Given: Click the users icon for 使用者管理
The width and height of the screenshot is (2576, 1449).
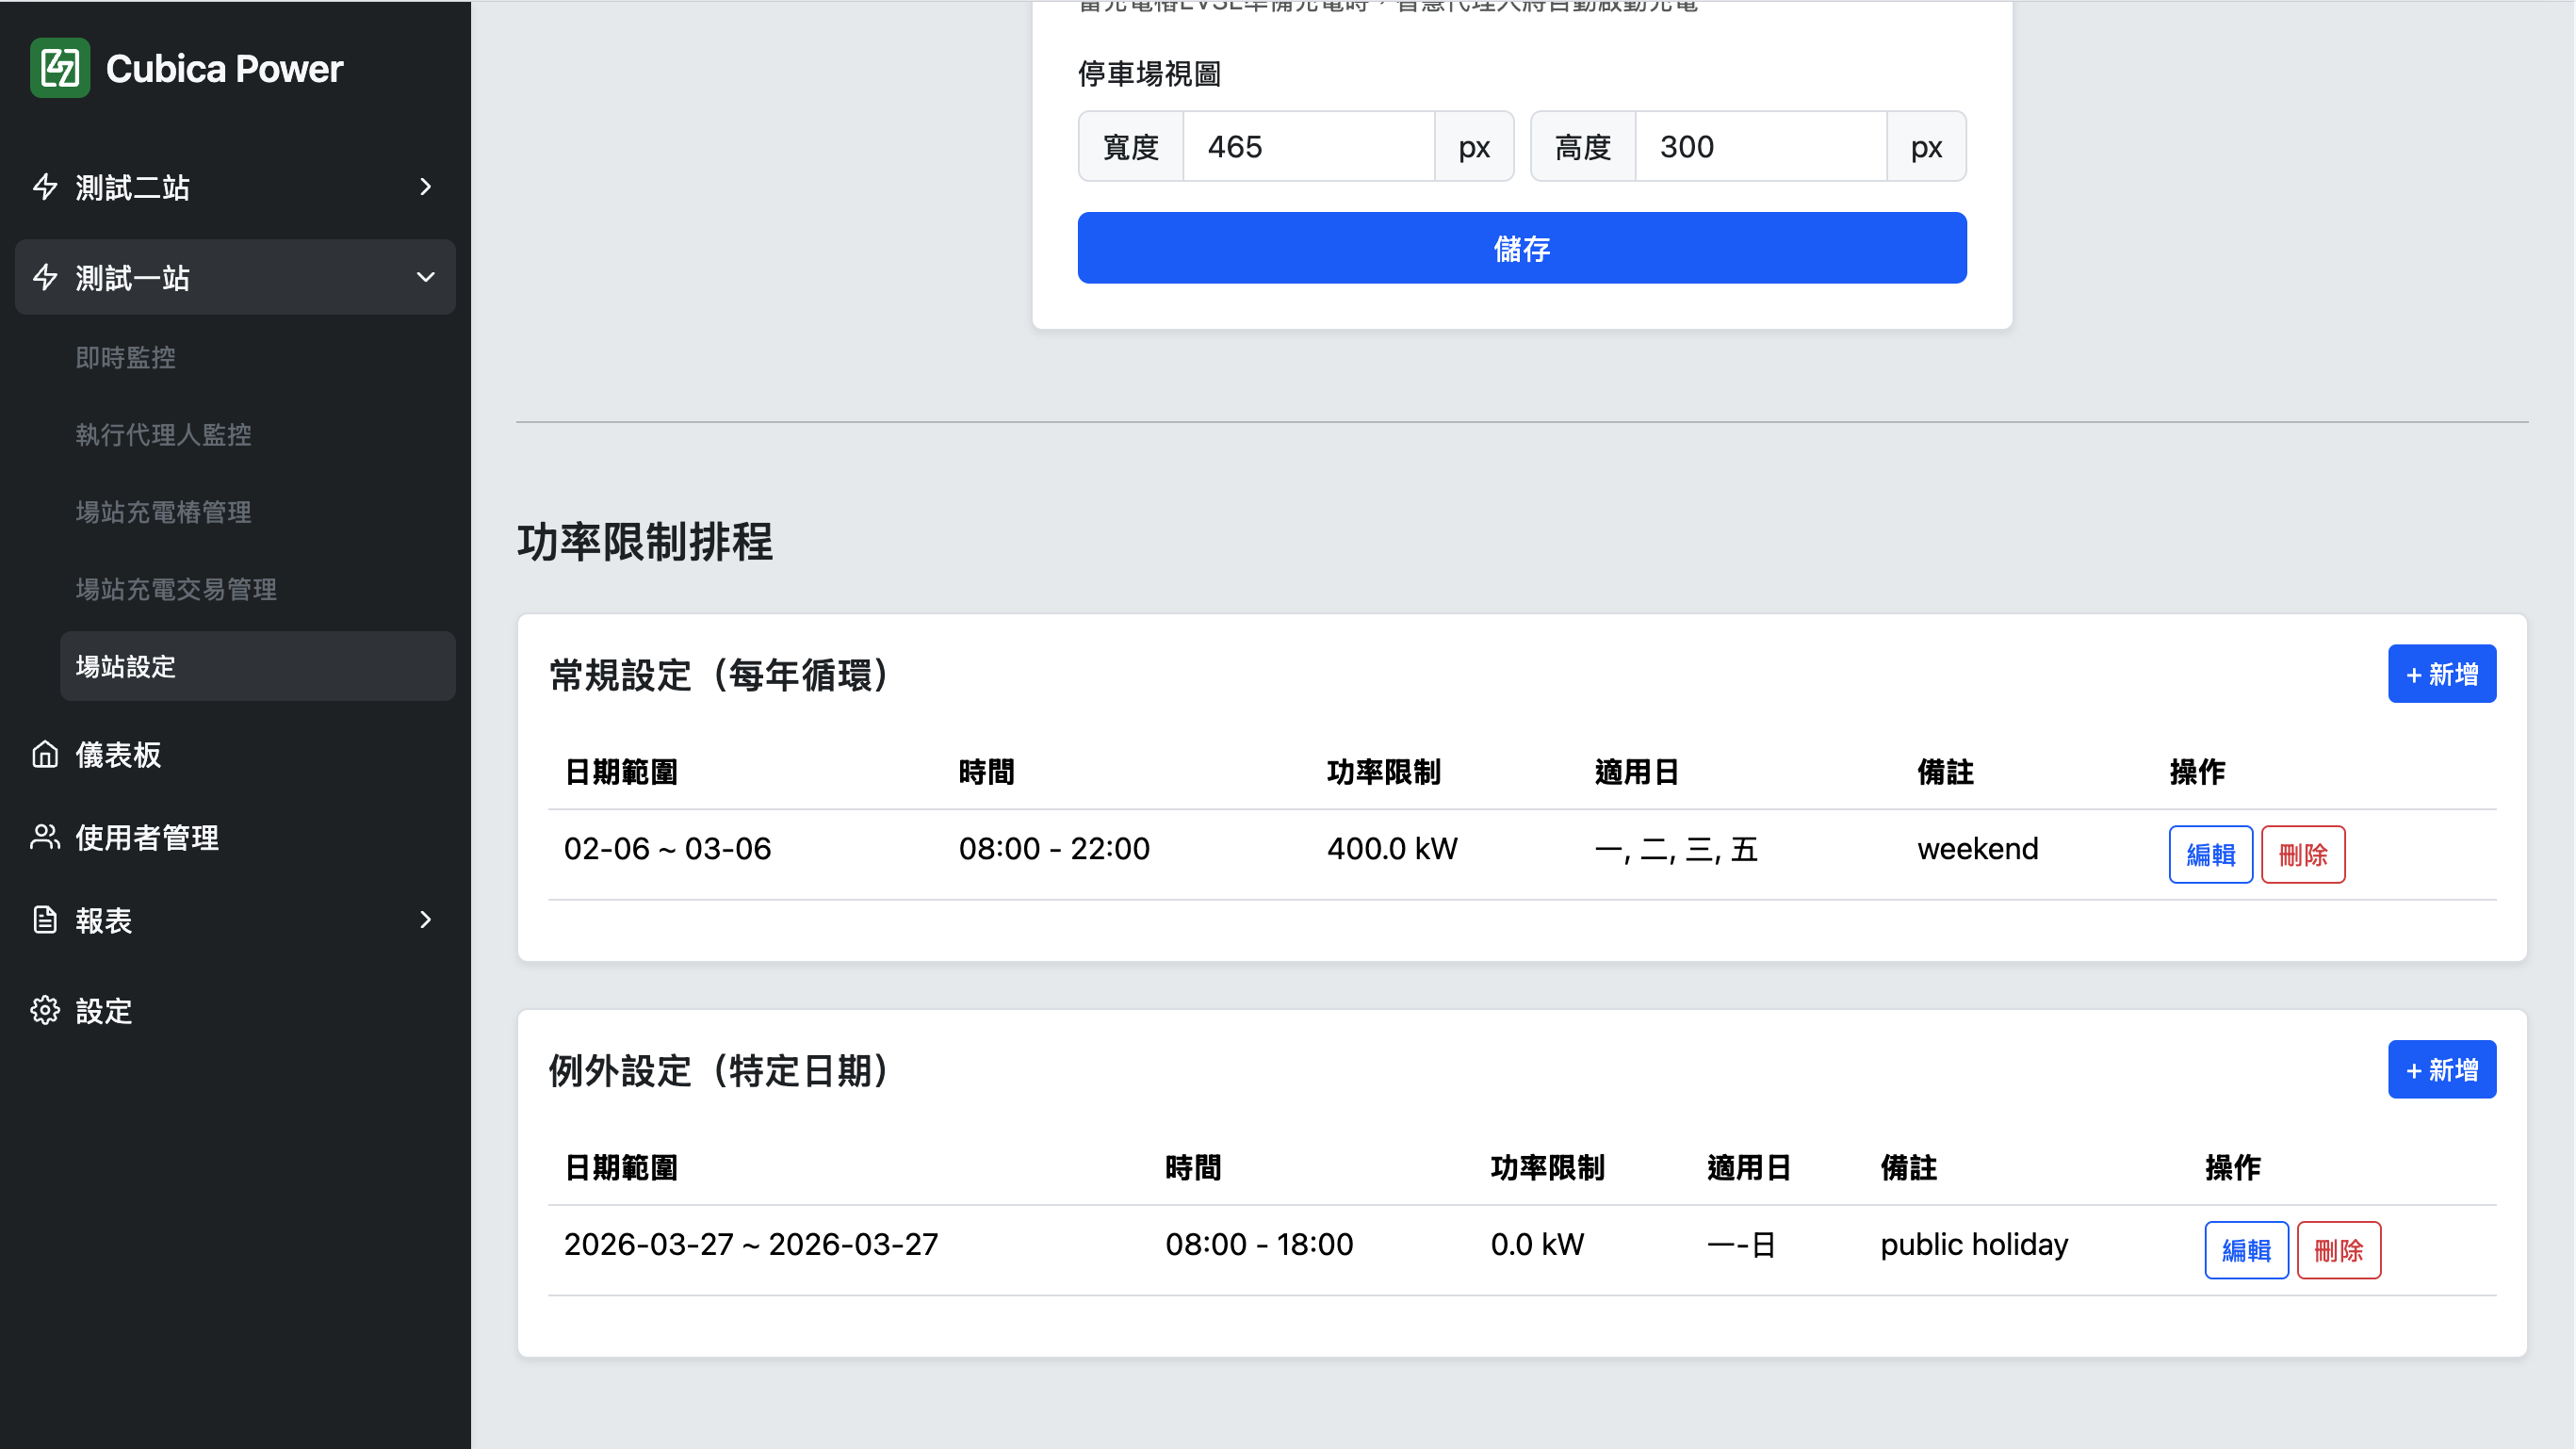Looking at the screenshot, I should click(x=45, y=838).
